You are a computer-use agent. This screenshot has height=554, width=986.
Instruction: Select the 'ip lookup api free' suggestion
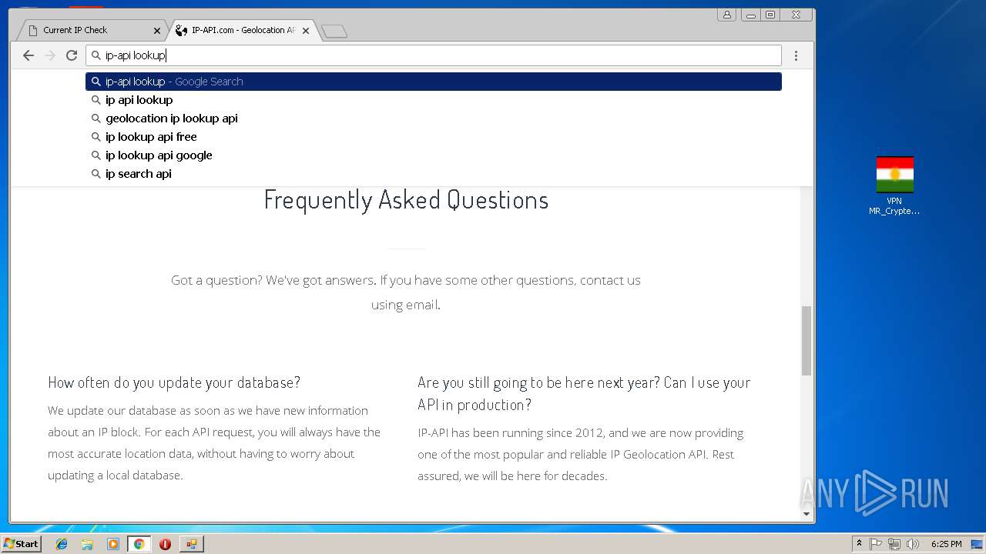coord(434,137)
